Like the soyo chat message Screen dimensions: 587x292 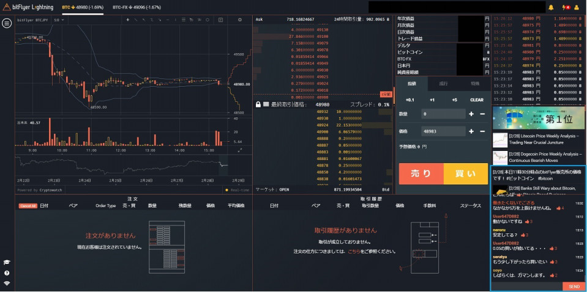pos(554,275)
